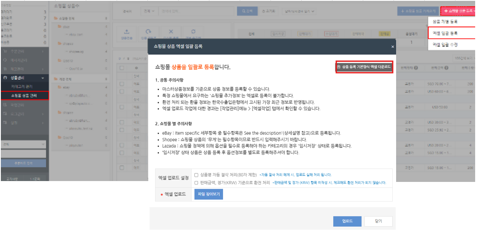The width and height of the screenshot is (479, 234).
Task: Click the two-arrow sync icon in the toolbar
Action: click(x=194, y=32)
